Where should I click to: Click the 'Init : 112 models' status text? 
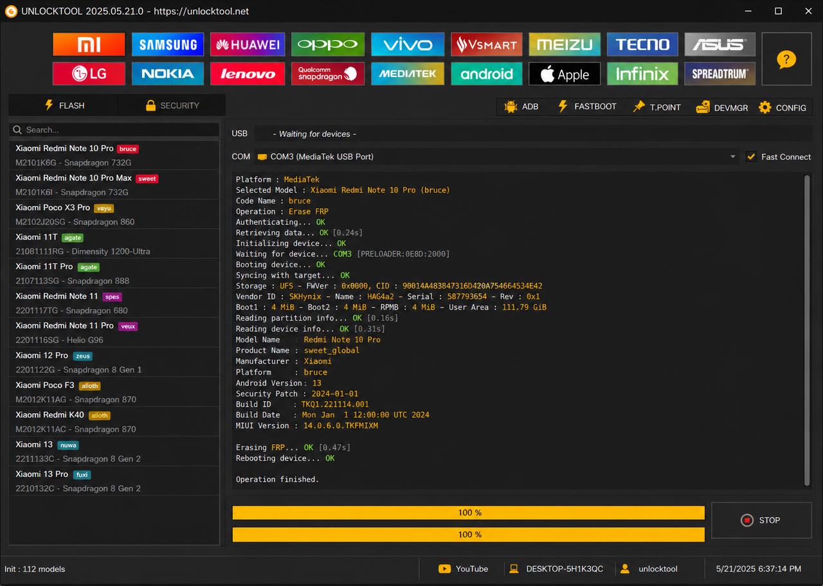pyautogui.click(x=35, y=569)
